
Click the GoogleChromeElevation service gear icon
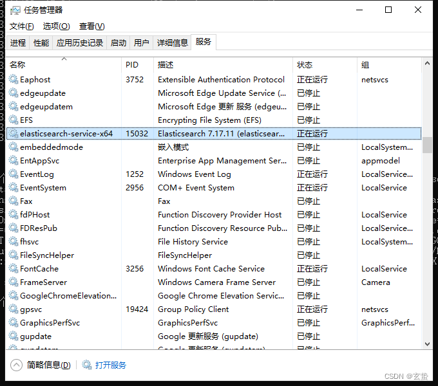14,296
